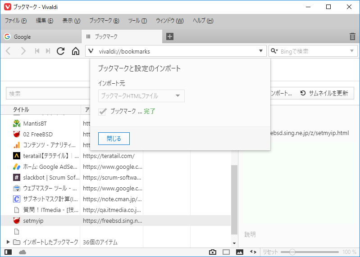Toggle the ブックマーク import checkbox
The width and height of the screenshot is (360, 257).
(102, 112)
